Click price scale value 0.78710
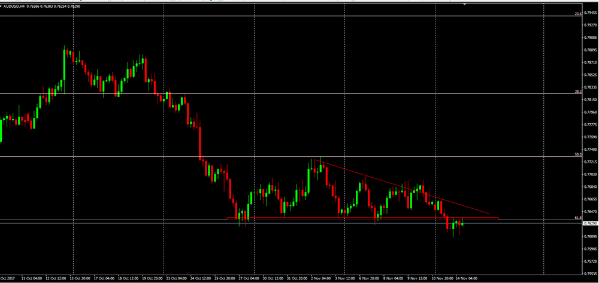Image resolution: width=599 pixels, height=283 pixels. (591, 63)
